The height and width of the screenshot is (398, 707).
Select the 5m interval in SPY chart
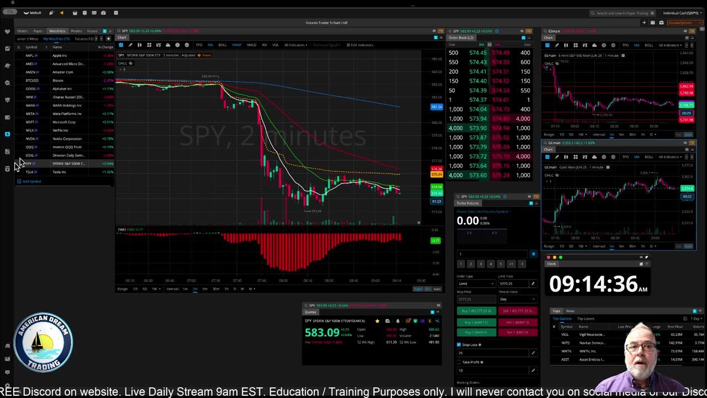click(205, 289)
